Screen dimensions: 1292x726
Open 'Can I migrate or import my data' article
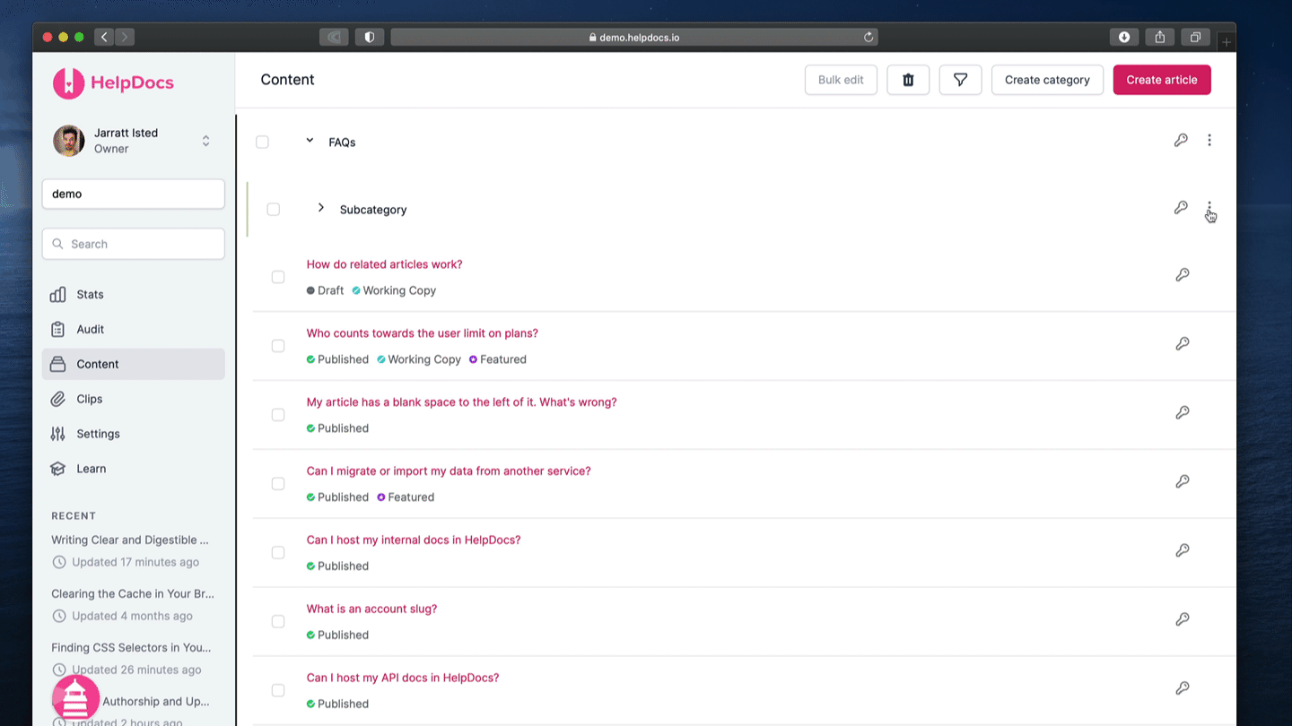click(x=449, y=471)
